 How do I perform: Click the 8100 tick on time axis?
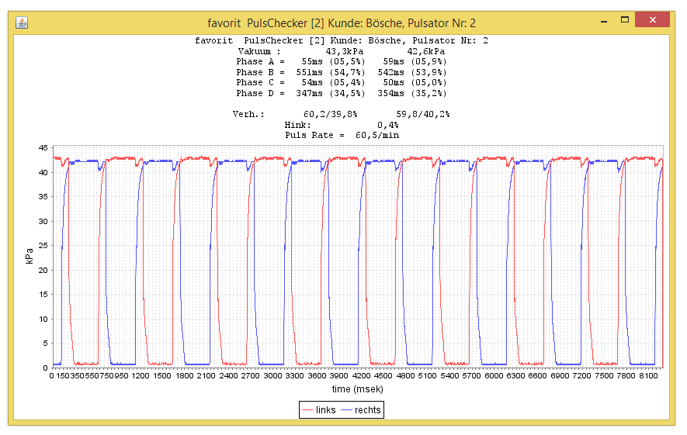[648, 375]
